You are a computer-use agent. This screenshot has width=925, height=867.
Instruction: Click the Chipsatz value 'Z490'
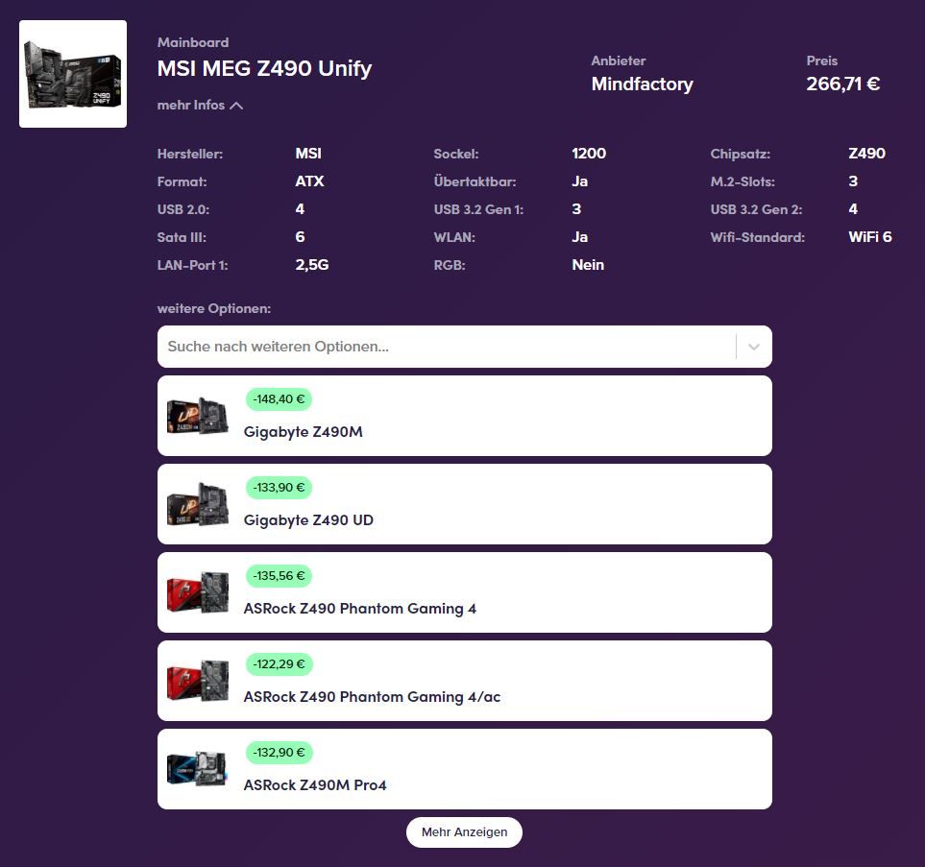[x=866, y=154]
